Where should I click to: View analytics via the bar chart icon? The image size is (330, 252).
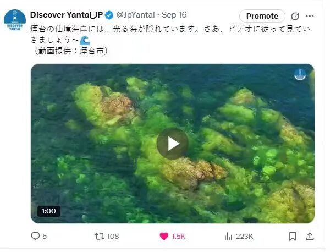coord(228,237)
